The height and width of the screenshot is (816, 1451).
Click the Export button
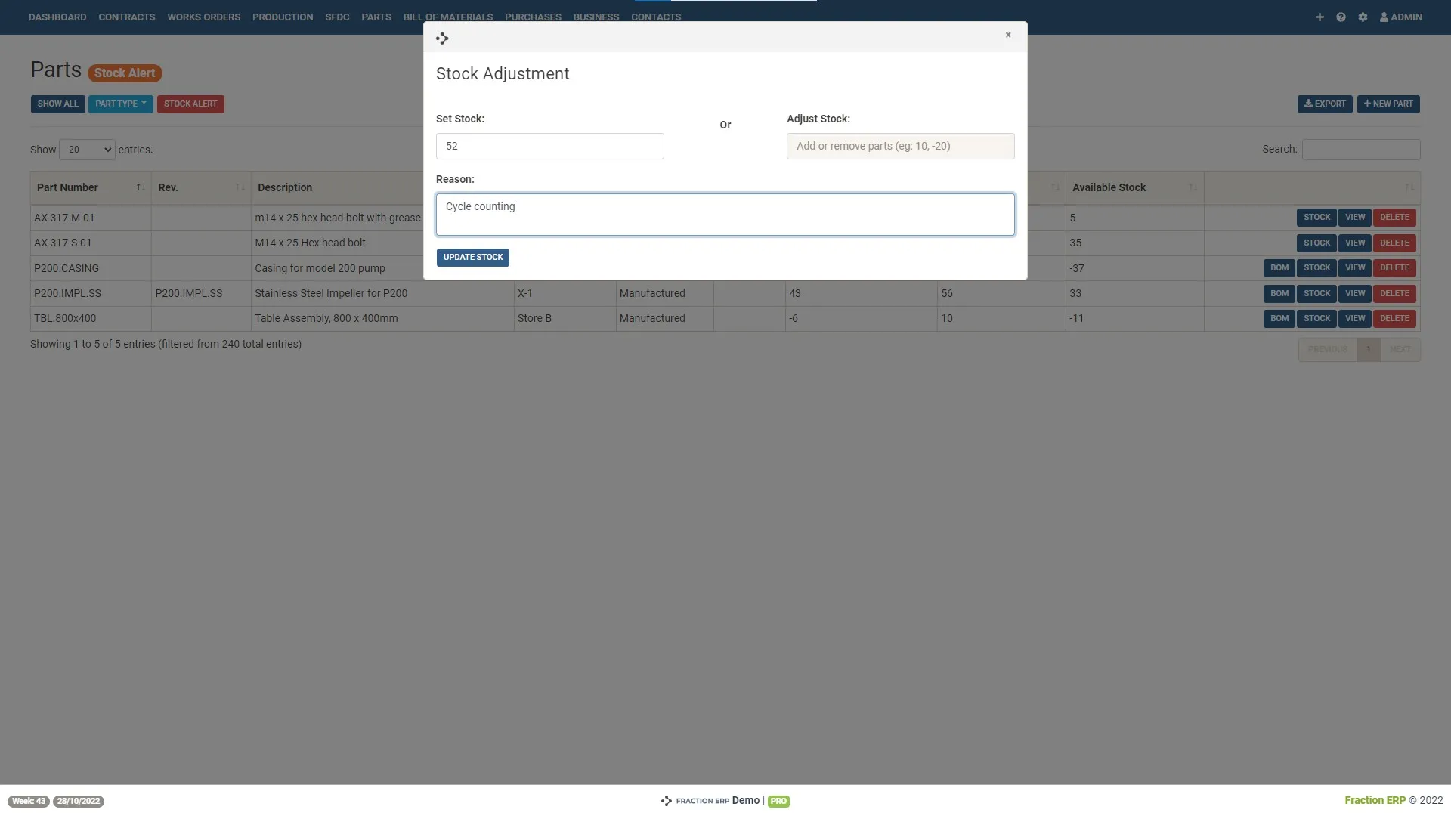pos(1324,104)
